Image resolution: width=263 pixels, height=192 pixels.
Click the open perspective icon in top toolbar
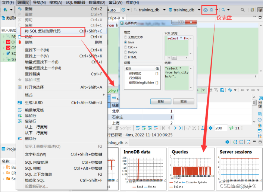click(252, 10)
